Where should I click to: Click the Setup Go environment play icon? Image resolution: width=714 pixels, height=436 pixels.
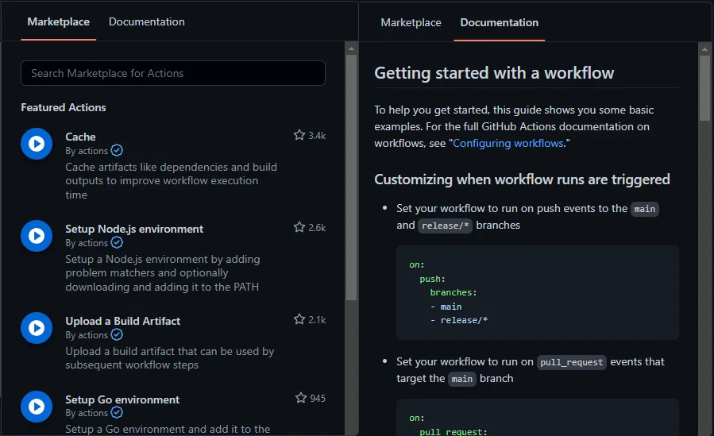(x=37, y=407)
